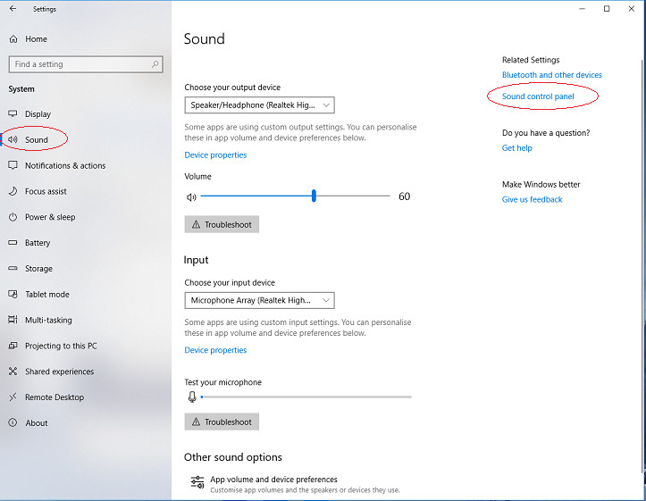This screenshot has height=501, width=646.
Task: Click the App volume and device preferences icon
Action: [x=197, y=483]
